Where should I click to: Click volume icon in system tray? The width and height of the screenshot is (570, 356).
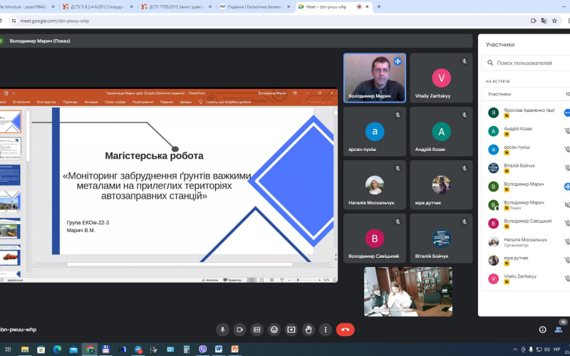pyautogui.click(x=547, y=350)
